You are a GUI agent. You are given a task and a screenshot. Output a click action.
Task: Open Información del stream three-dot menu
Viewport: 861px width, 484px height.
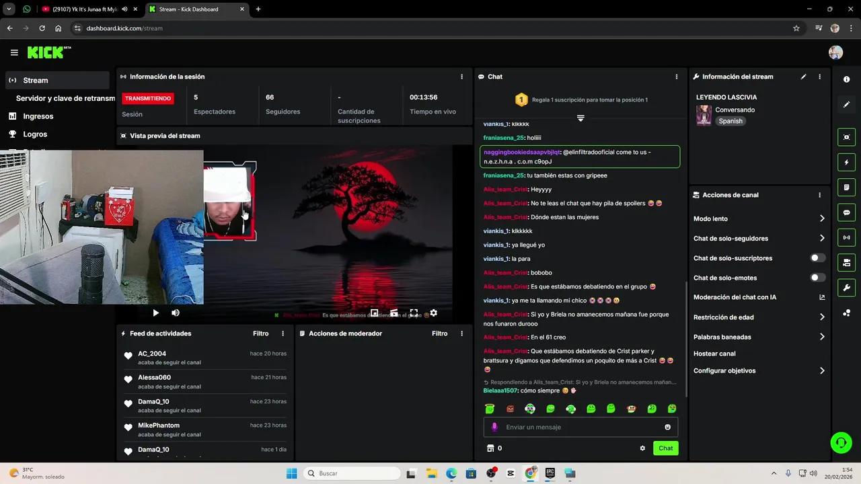(x=819, y=77)
